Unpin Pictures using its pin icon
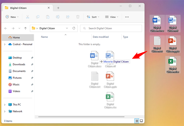This screenshot has width=184, height=126. tap(32, 78)
